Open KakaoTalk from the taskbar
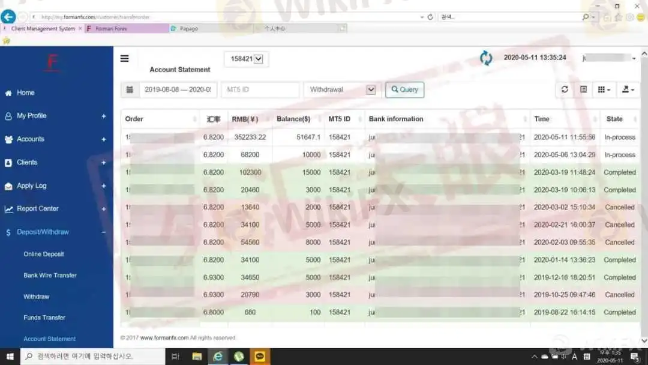The width and height of the screenshot is (648, 365). click(260, 357)
